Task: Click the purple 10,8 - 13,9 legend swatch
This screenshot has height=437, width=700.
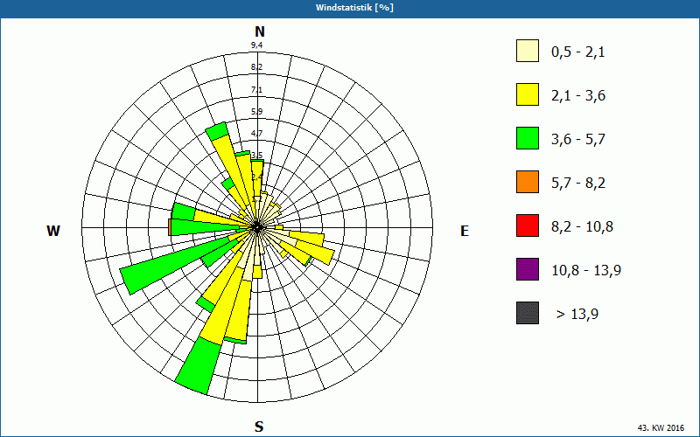Action: tap(528, 269)
